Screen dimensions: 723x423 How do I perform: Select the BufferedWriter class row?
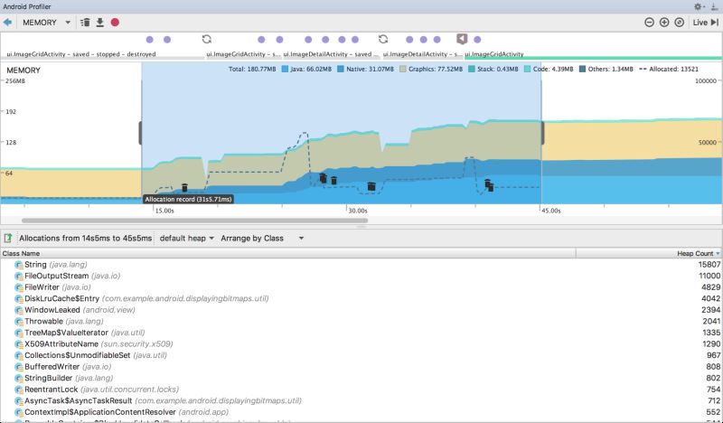tap(361, 367)
